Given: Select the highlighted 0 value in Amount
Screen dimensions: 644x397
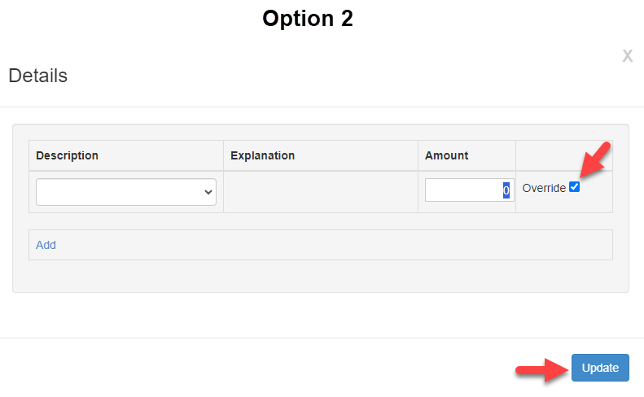Looking at the screenshot, I should coord(506,190).
